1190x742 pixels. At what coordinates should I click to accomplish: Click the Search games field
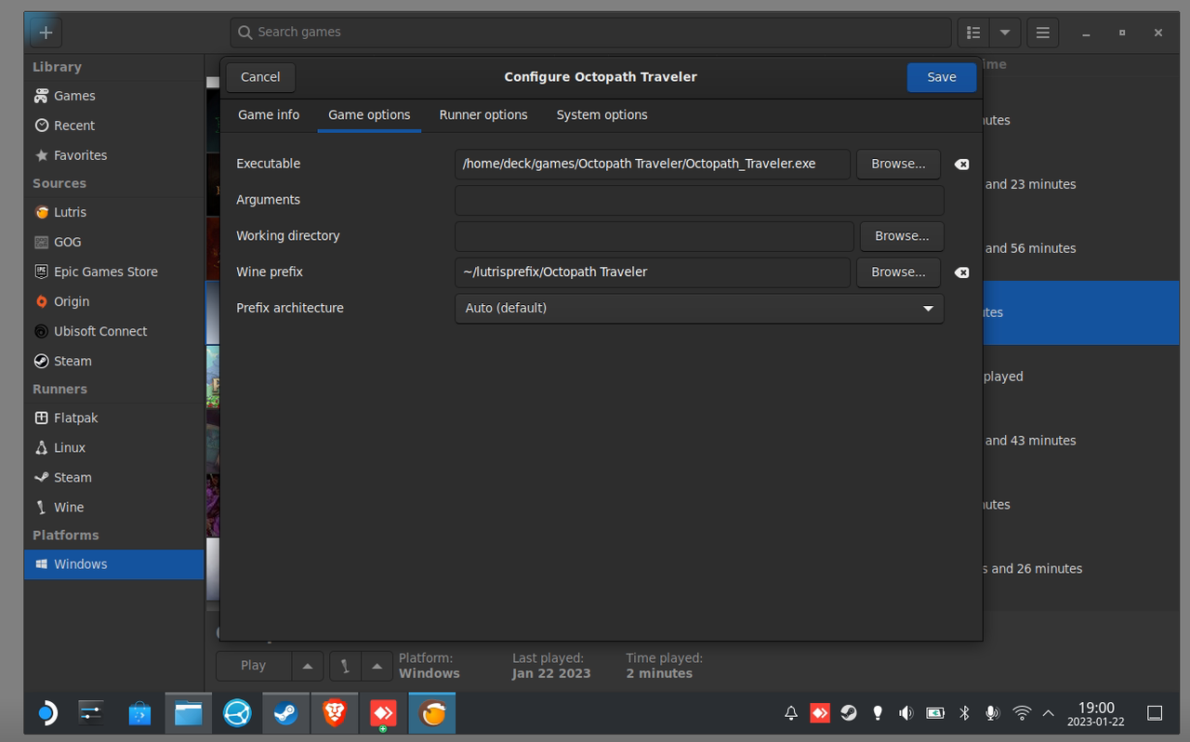590,33
